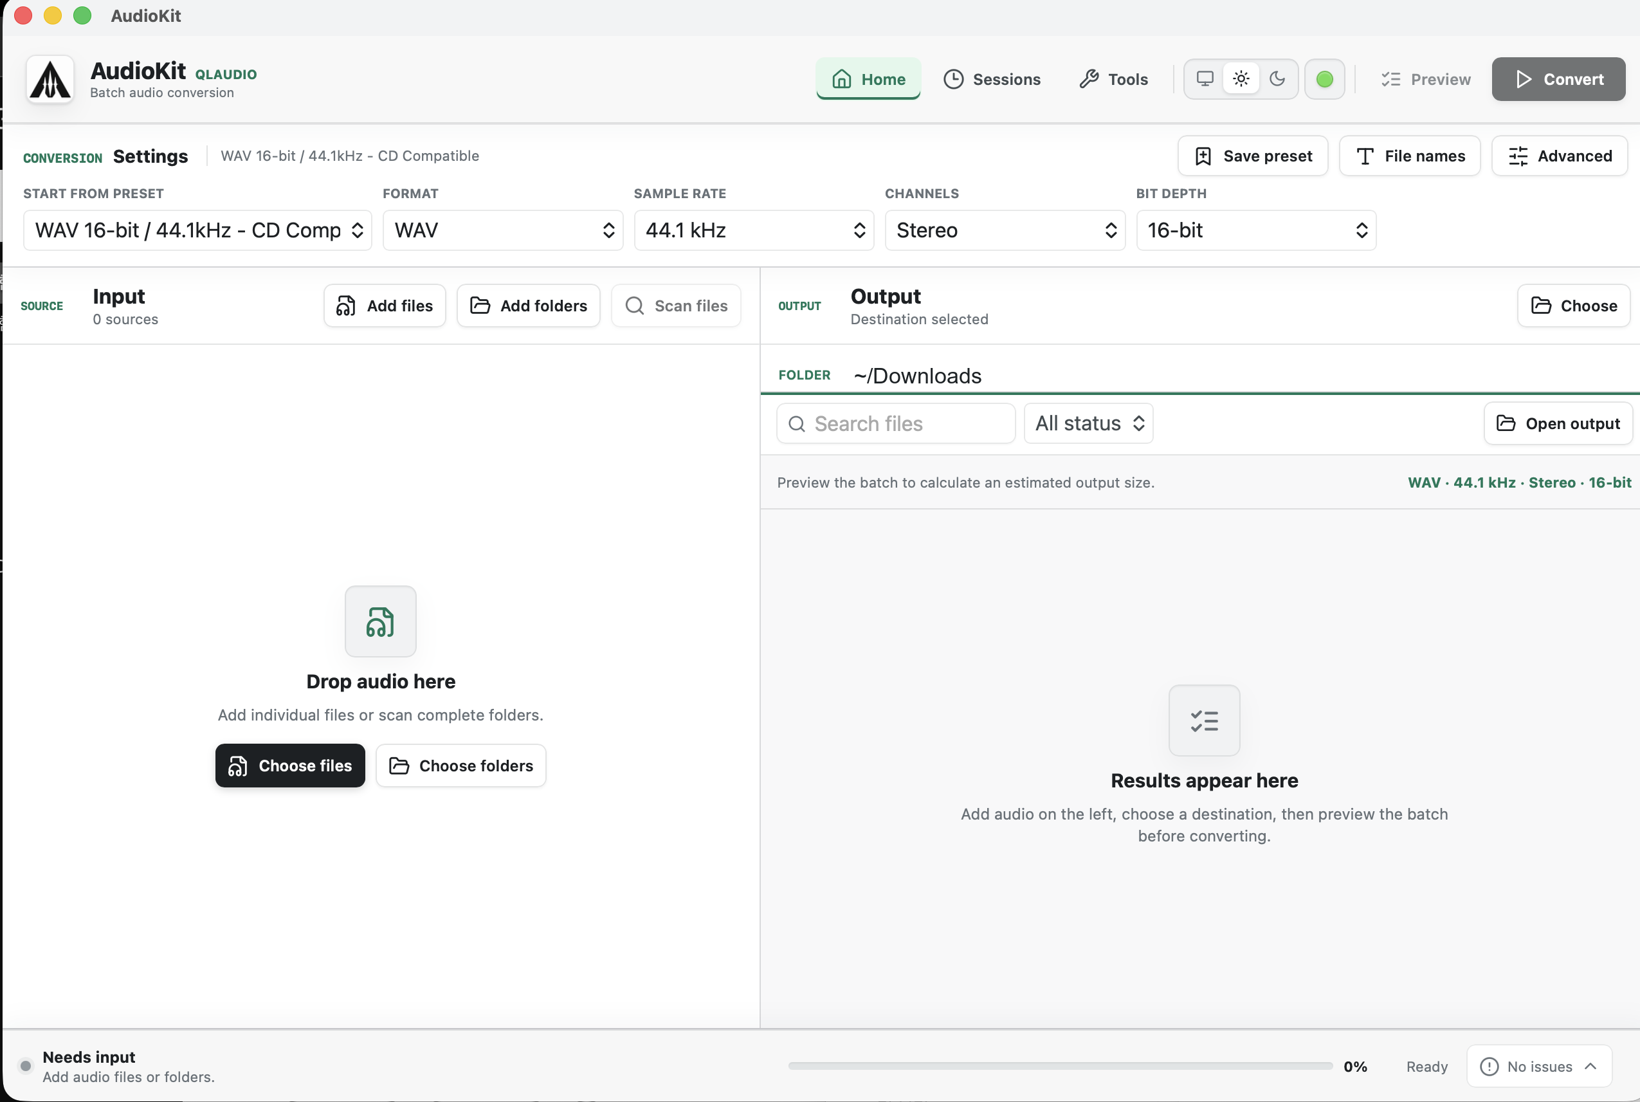This screenshot has width=1640, height=1102.
Task: Open Advanced settings
Action: (x=1559, y=155)
